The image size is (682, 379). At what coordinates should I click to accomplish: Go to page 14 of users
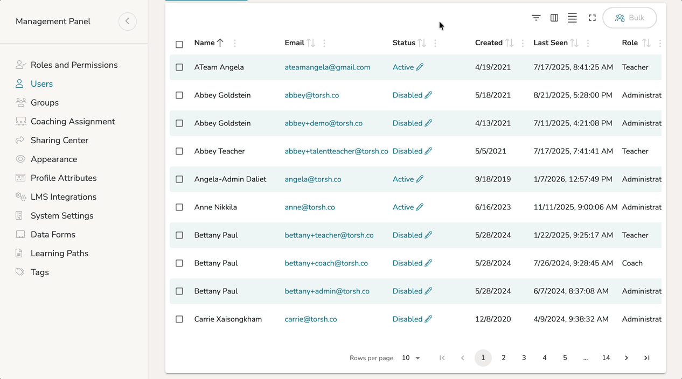tap(606, 358)
